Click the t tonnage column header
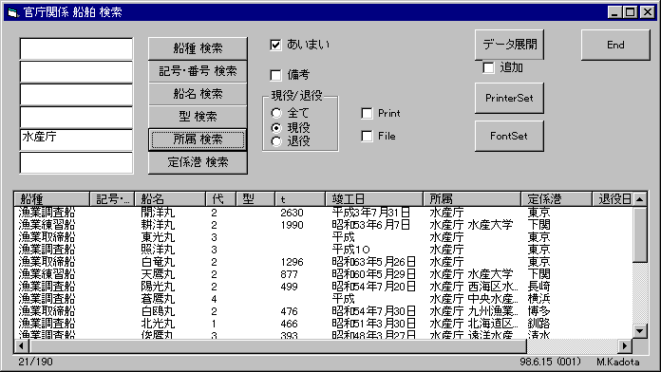 pyautogui.click(x=300, y=199)
